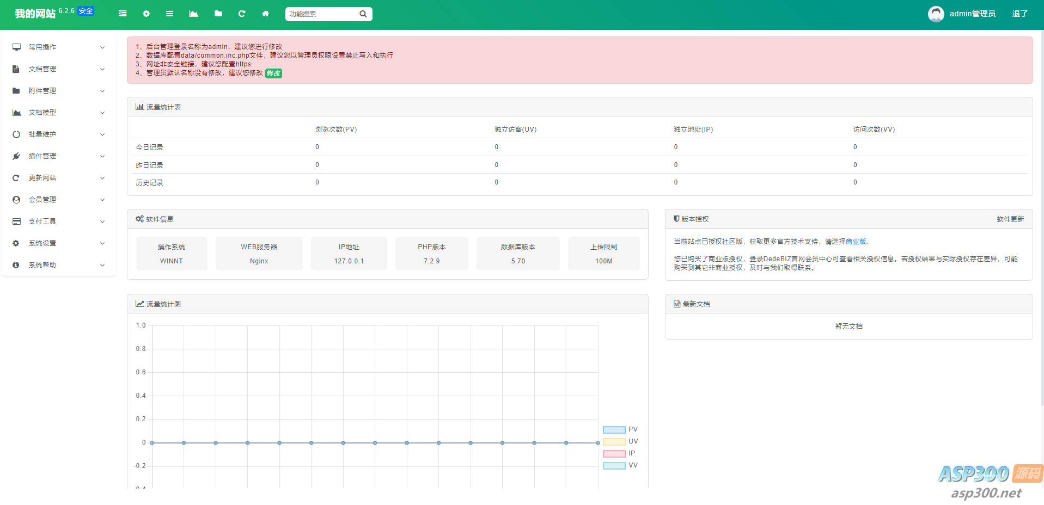Open the 插件管理 menu item
The height and width of the screenshot is (505, 1044).
pos(59,156)
